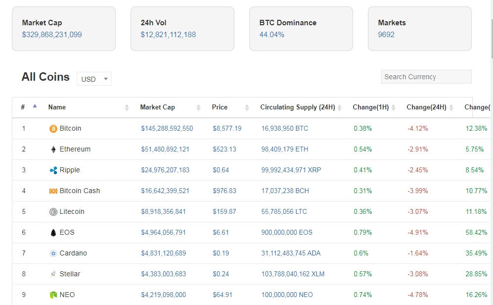Open the Ethereum coin link
This screenshot has height=305, width=493.
click(75, 150)
